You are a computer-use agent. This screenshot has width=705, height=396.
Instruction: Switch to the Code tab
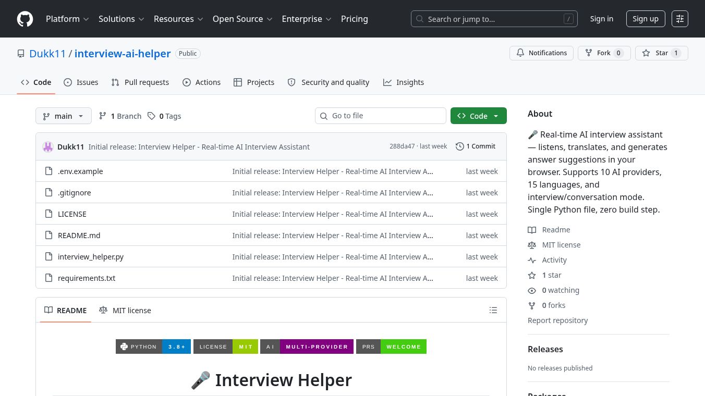click(36, 82)
